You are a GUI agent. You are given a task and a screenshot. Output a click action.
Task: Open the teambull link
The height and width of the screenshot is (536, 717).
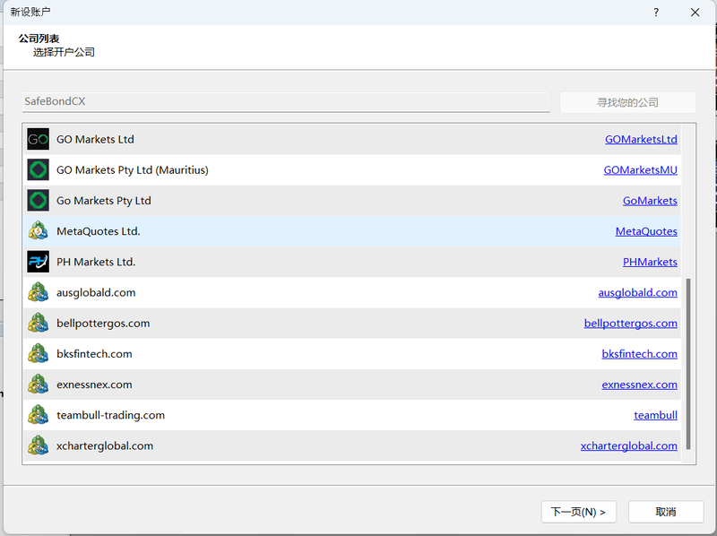pyautogui.click(x=655, y=415)
